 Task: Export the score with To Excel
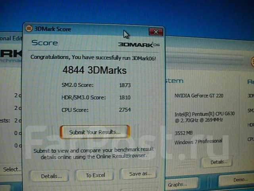tap(95, 175)
